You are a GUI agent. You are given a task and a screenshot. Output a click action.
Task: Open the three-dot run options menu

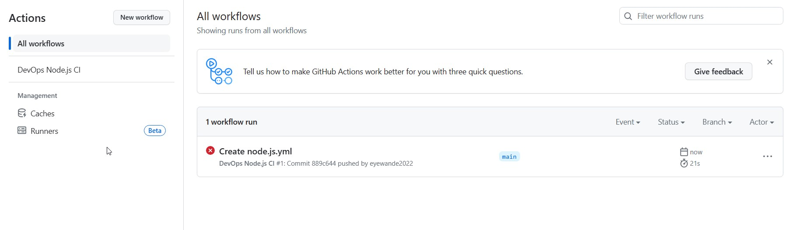[767, 157]
